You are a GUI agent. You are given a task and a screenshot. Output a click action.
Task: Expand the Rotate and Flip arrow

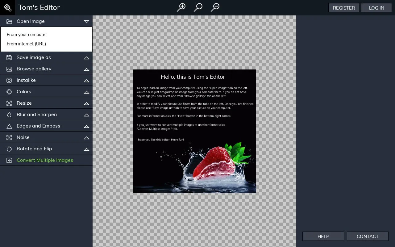[x=86, y=149]
